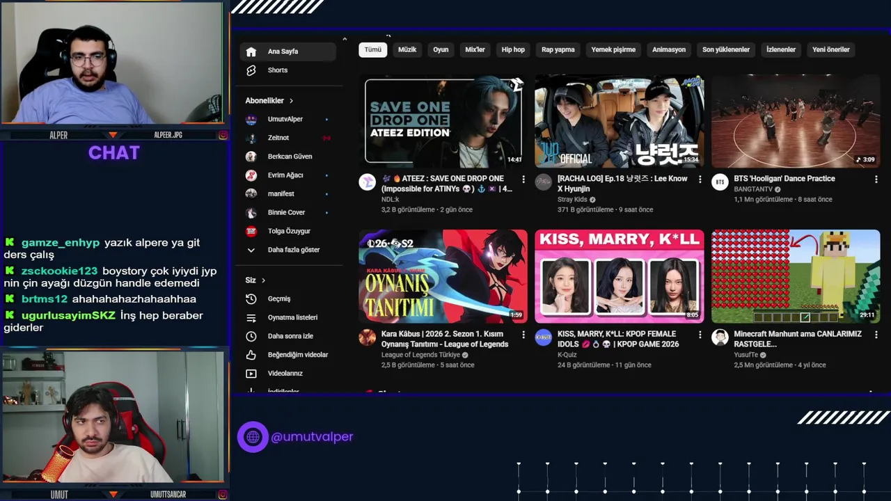Viewport: 891px width, 501px height.
Task: Expand the Abonelikler section chevron
Action: (x=291, y=101)
